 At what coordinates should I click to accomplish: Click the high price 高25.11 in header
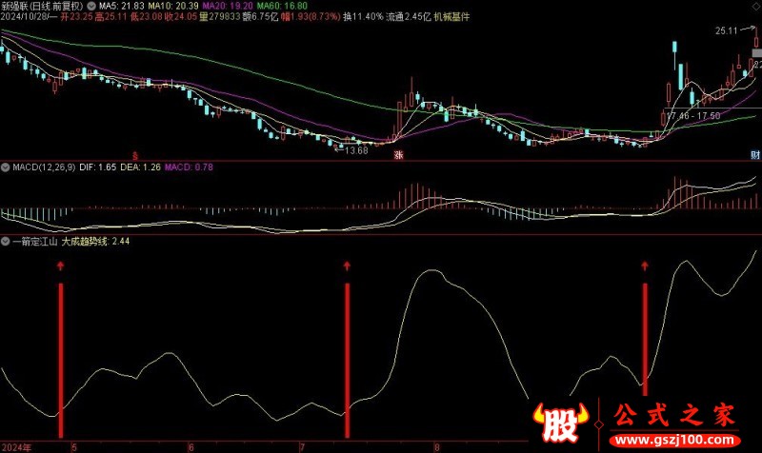tap(110, 17)
